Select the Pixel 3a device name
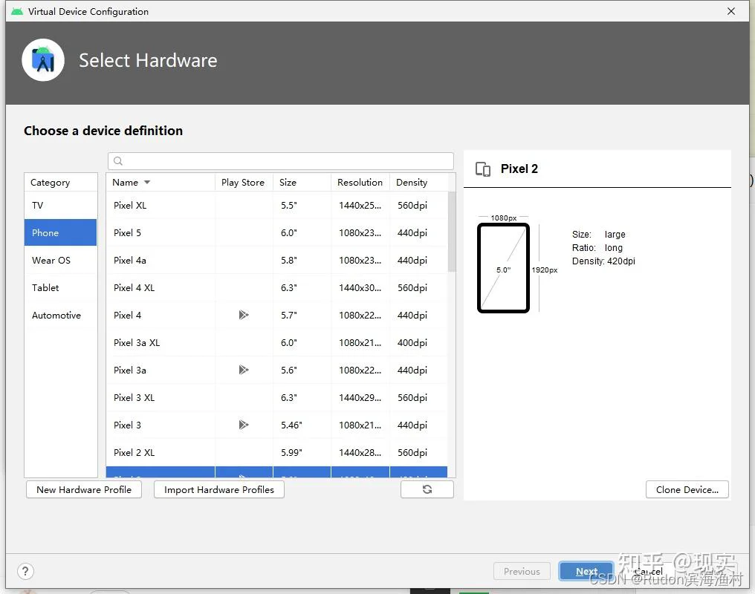 [130, 370]
